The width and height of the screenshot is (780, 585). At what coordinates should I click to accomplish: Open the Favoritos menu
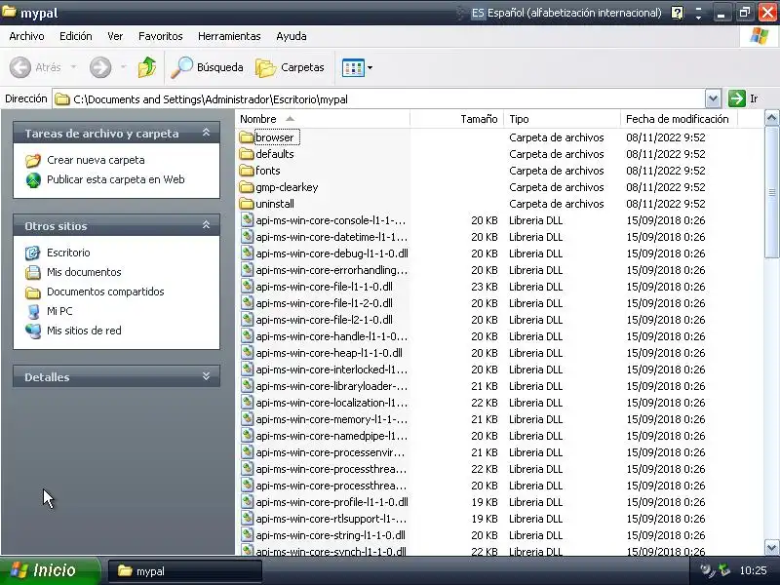(x=160, y=36)
